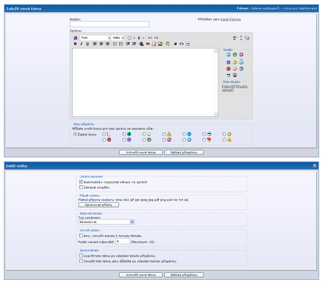Check Ano, vytvořit anketu k tomuto tématu
This screenshot has width=323, height=284.
click(x=81, y=236)
